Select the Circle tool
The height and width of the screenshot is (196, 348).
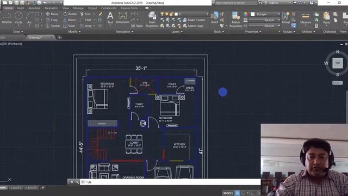tap(18, 18)
